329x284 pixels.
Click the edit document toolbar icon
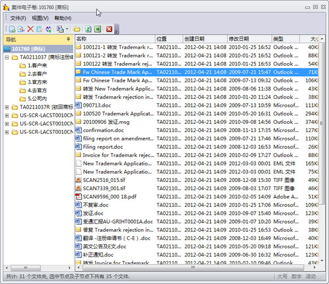point(21,29)
